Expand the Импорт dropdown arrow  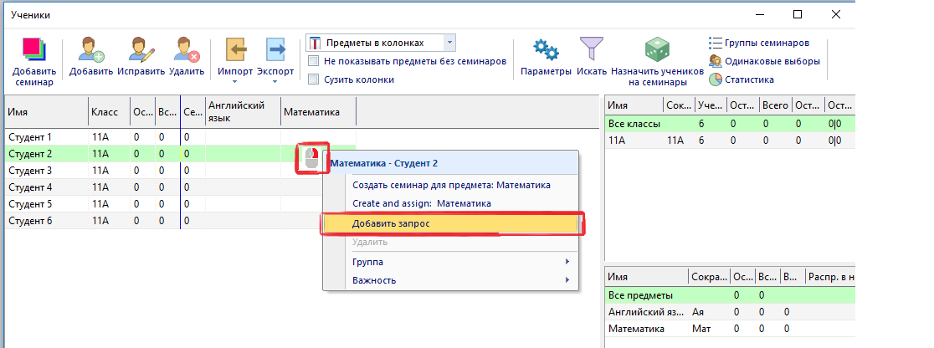tap(234, 82)
